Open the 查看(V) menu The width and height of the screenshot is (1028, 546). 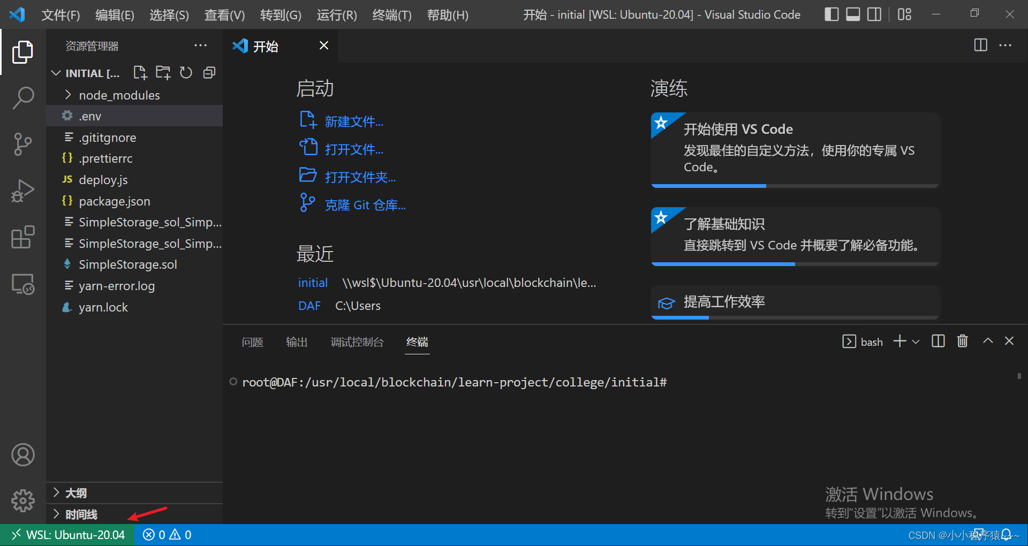(x=224, y=15)
